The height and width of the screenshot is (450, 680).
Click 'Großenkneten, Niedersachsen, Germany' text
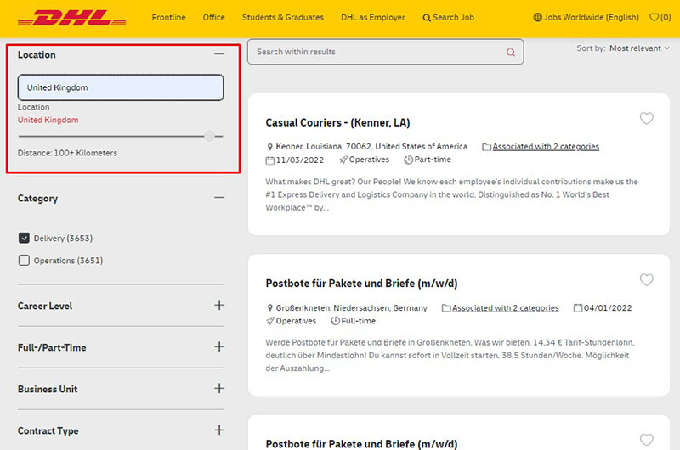point(352,308)
